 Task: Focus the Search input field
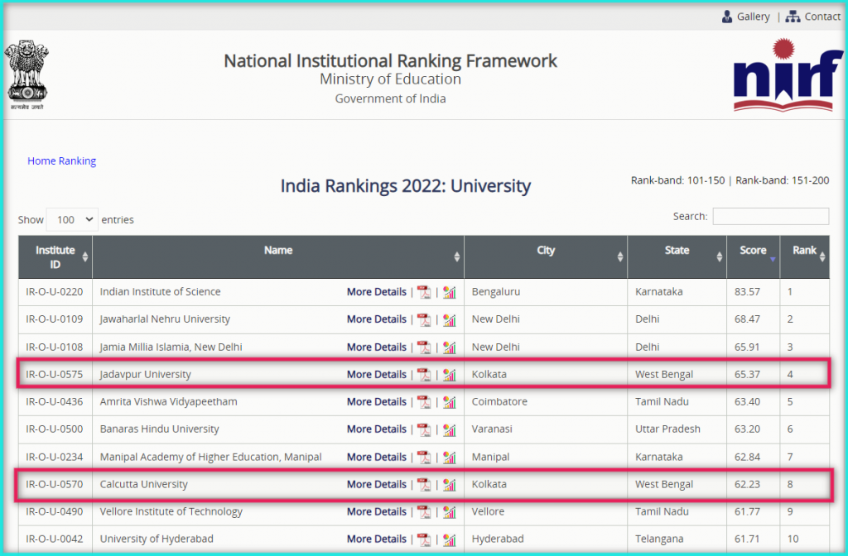coord(771,216)
